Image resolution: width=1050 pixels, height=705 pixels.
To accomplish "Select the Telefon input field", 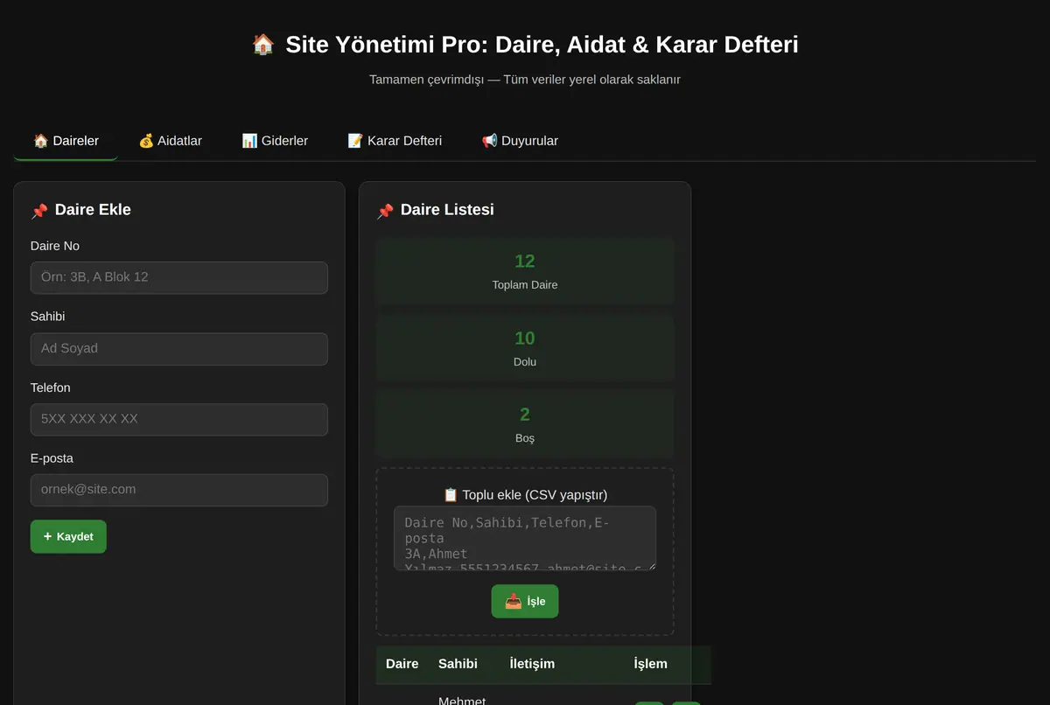I will [179, 419].
